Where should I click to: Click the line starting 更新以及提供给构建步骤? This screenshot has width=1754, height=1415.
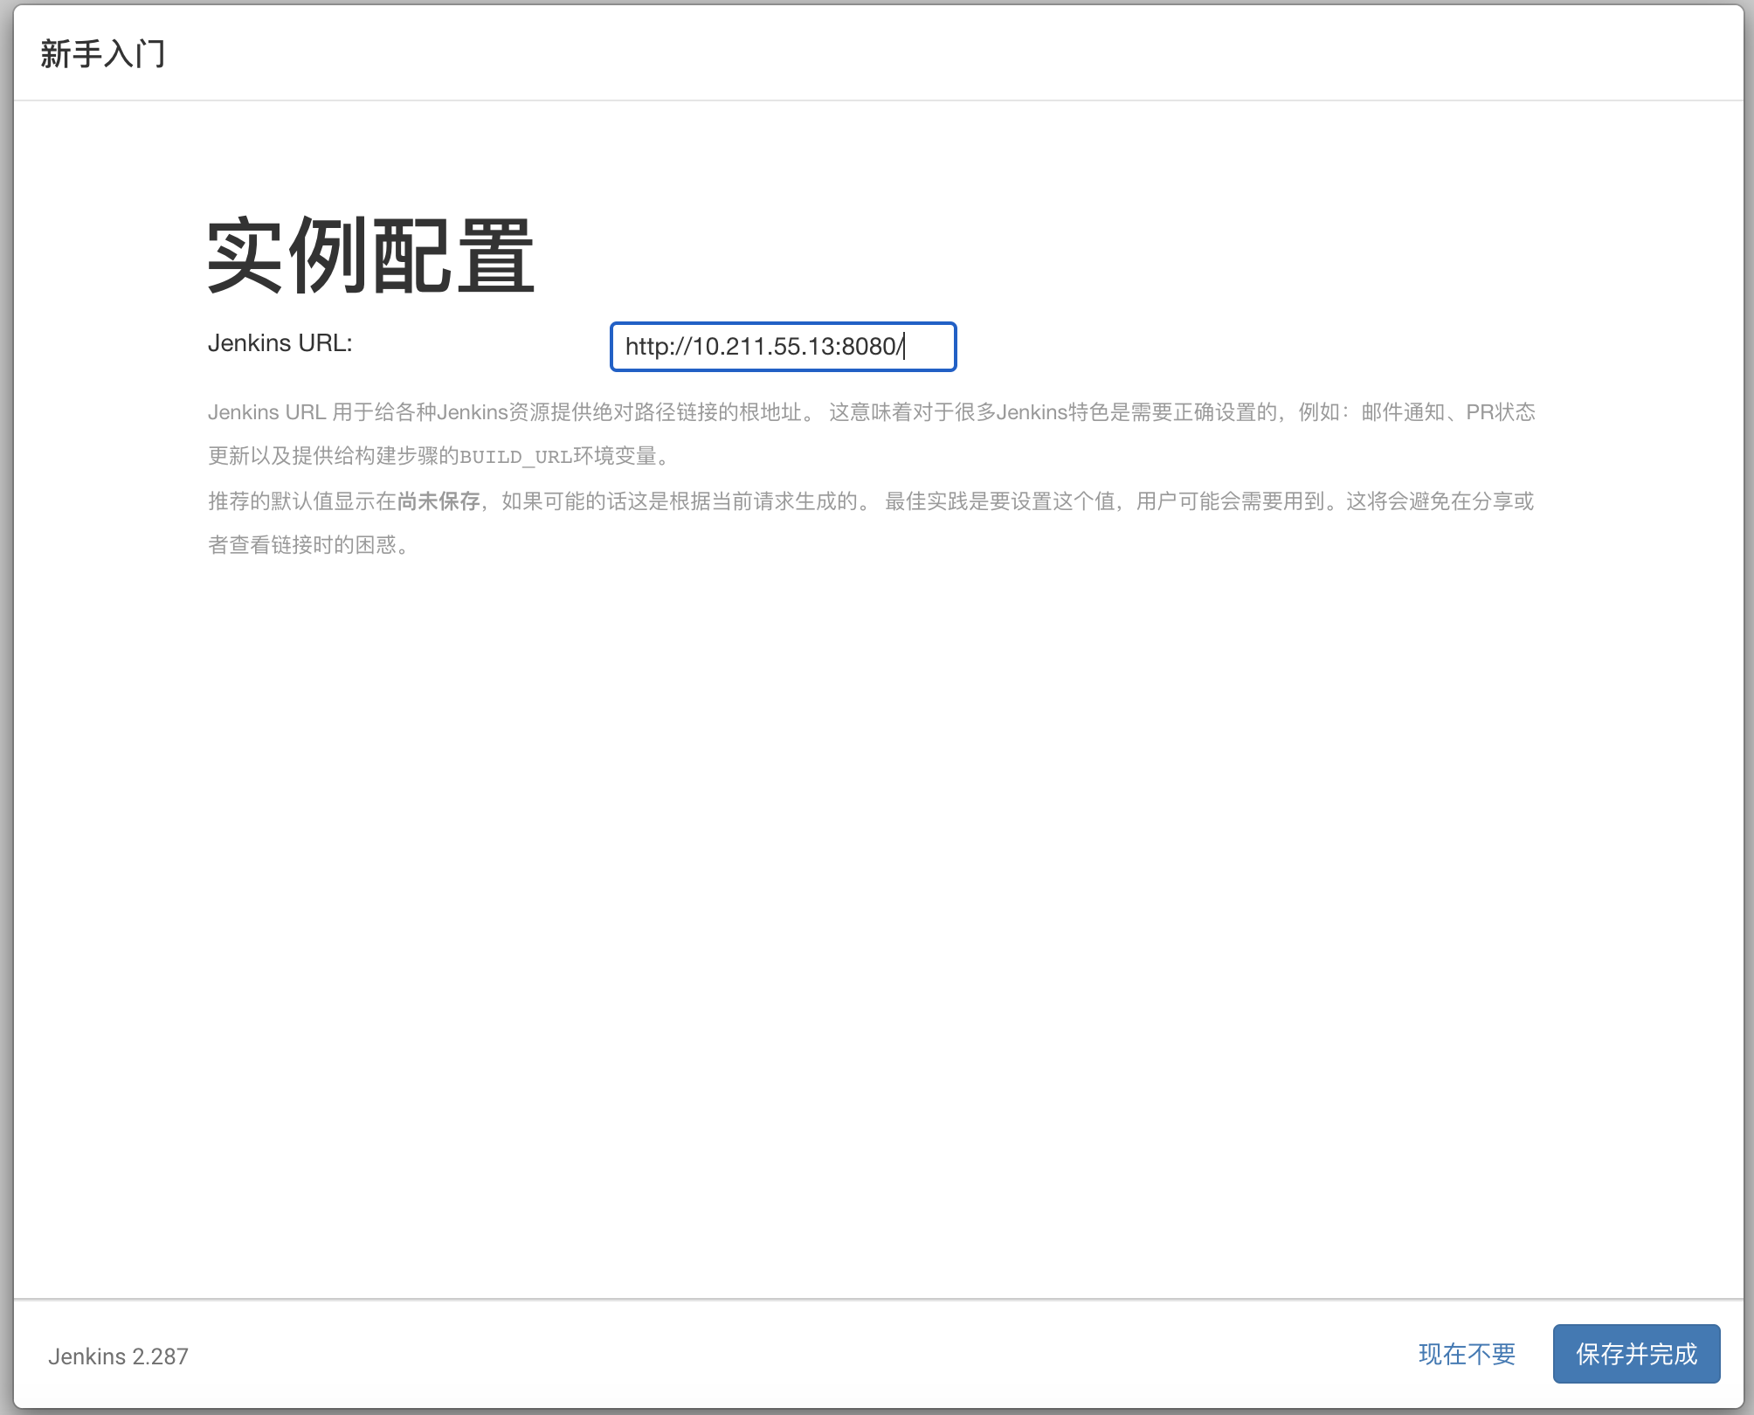332,456
